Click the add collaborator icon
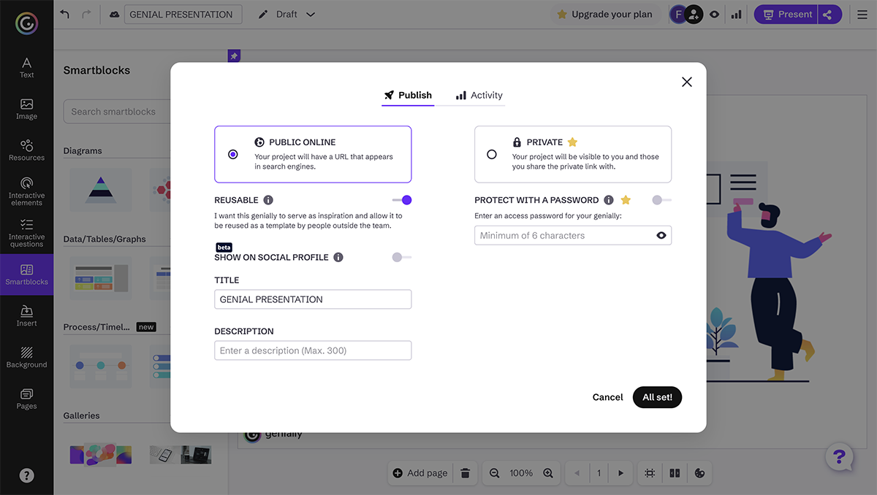 [x=694, y=14]
